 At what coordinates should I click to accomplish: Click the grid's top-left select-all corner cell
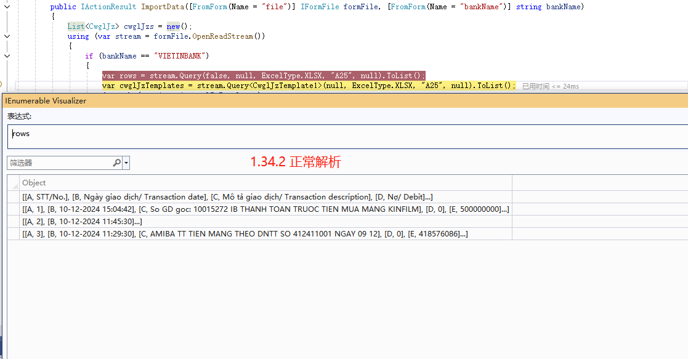tap(13, 182)
